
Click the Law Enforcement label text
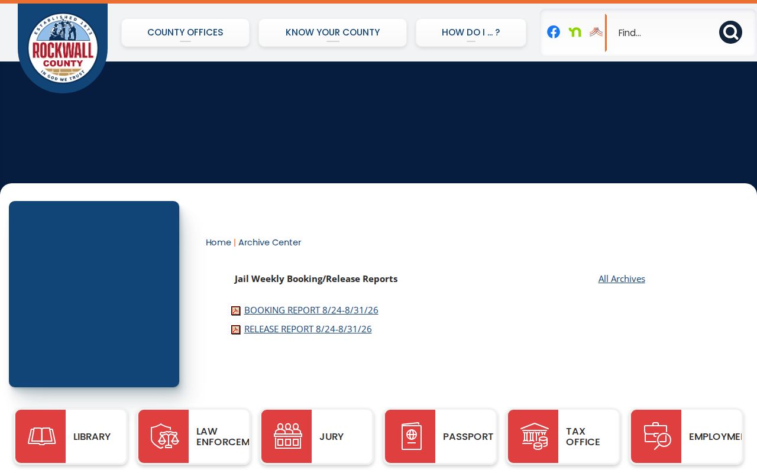[x=223, y=437]
